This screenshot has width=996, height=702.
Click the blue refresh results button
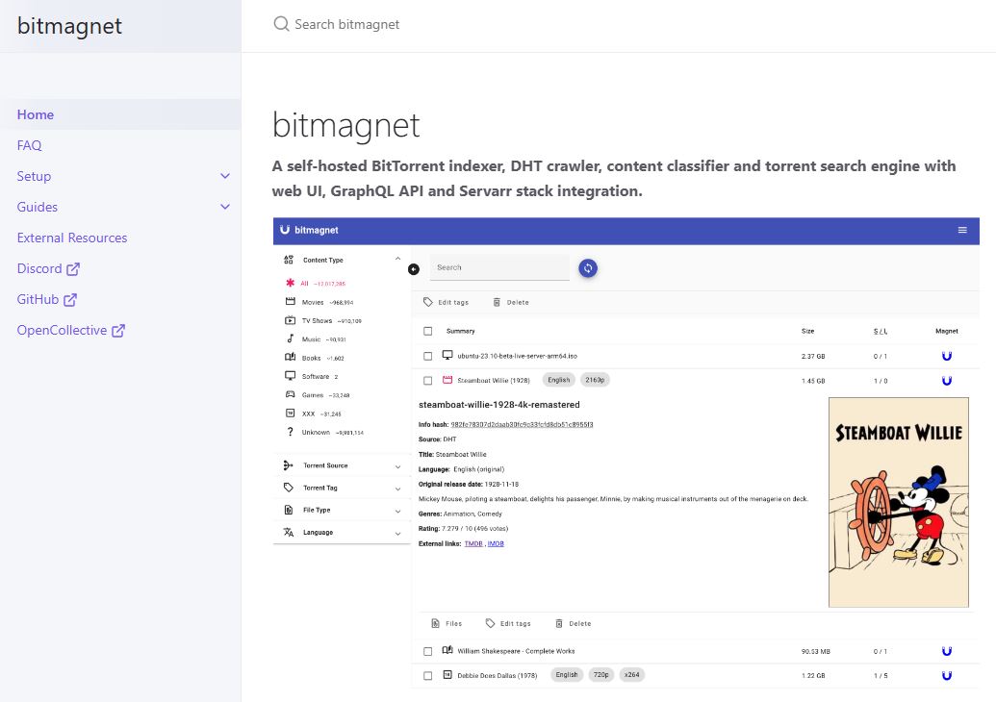coord(588,269)
